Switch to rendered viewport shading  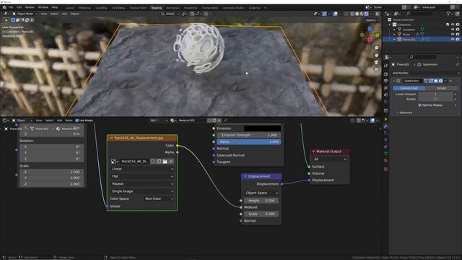pyautogui.click(x=367, y=14)
